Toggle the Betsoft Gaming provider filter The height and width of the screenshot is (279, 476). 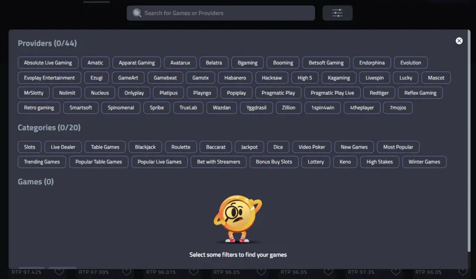pos(326,62)
